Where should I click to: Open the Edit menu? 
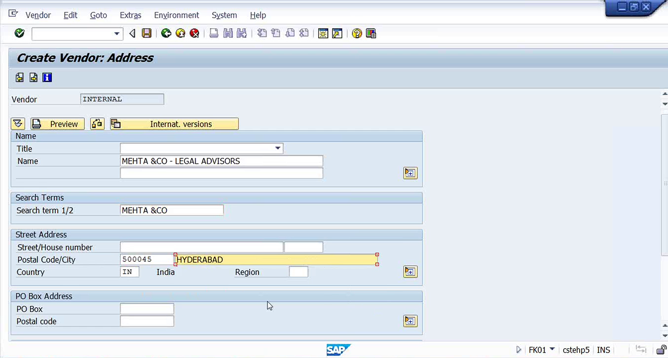point(71,15)
